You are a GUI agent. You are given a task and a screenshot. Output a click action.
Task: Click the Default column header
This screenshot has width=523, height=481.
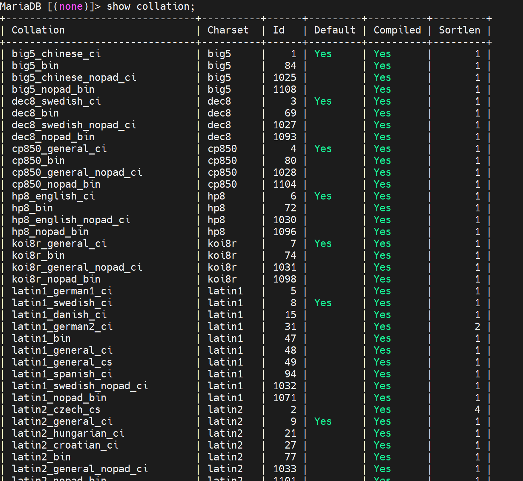(x=334, y=30)
